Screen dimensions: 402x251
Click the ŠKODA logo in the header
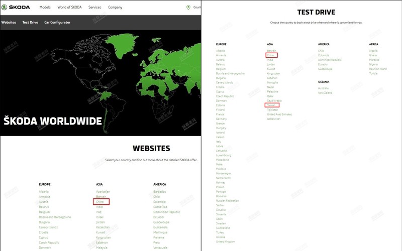pyautogui.click(x=16, y=8)
